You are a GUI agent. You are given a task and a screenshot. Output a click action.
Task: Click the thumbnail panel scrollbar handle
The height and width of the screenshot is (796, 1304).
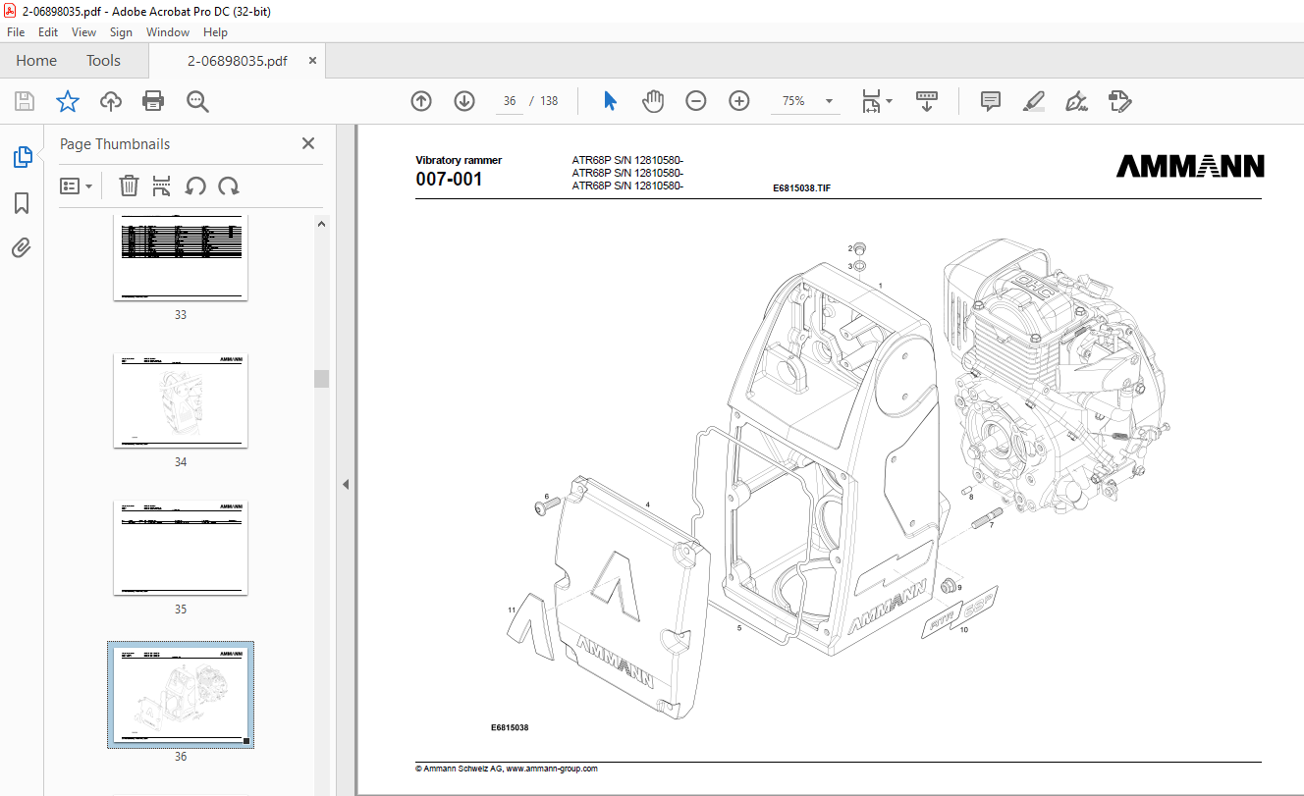tap(322, 379)
